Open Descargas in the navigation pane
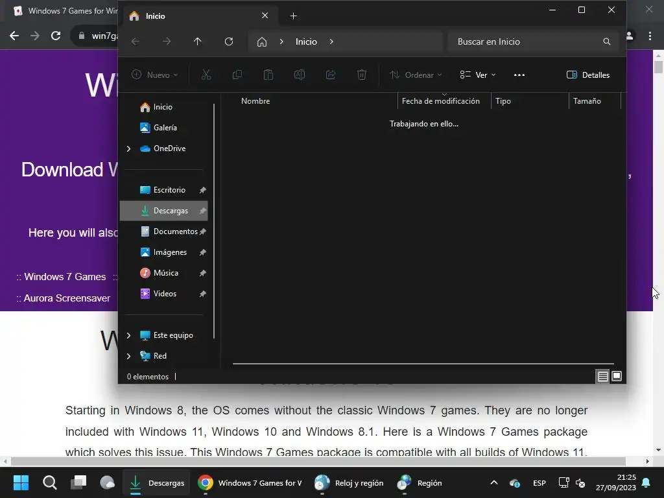Screen dimensions: 664x498 [x=163, y=211]
